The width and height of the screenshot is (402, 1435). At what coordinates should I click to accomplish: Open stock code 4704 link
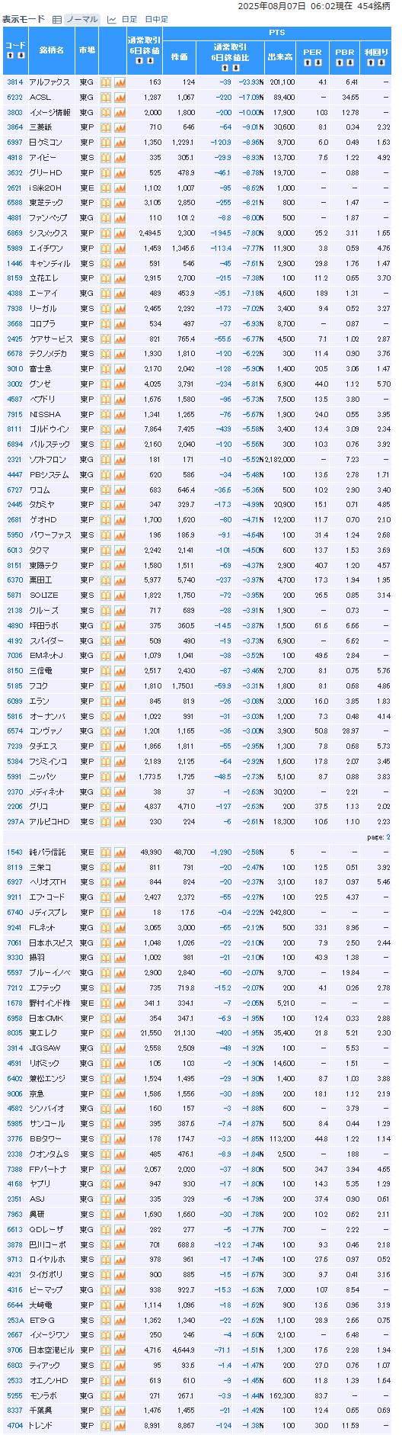pyautogui.click(x=14, y=1425)
